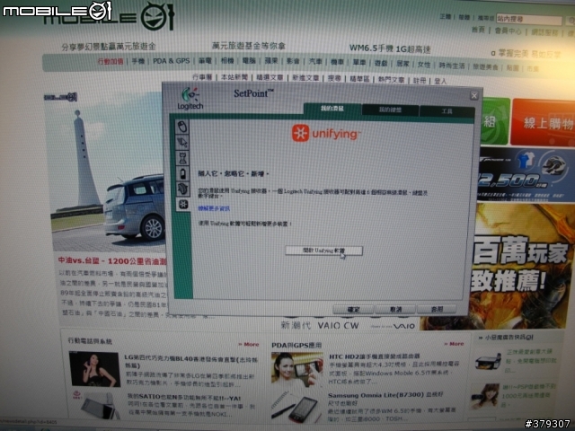Go to 本站新聞 in the sub navigation
This screenshot has height=431, width=575.
234,77
